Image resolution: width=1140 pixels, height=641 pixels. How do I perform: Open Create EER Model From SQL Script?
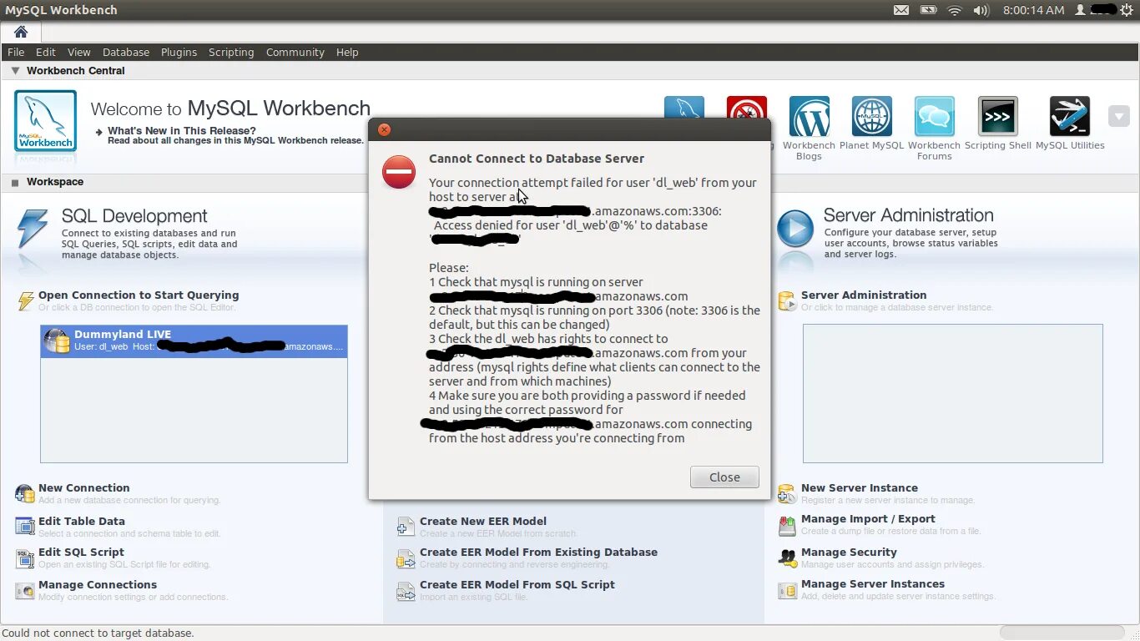(x=517, y=584)
